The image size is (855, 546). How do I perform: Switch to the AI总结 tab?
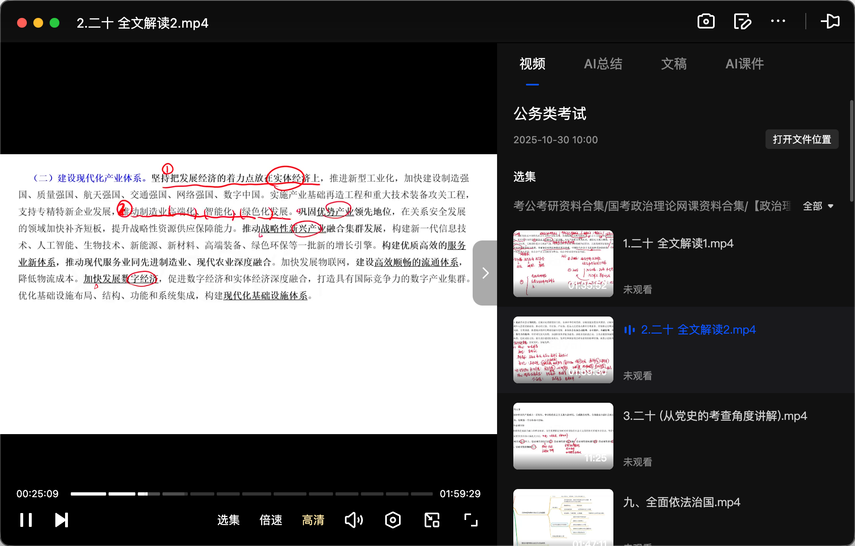[x=603, y=64]
